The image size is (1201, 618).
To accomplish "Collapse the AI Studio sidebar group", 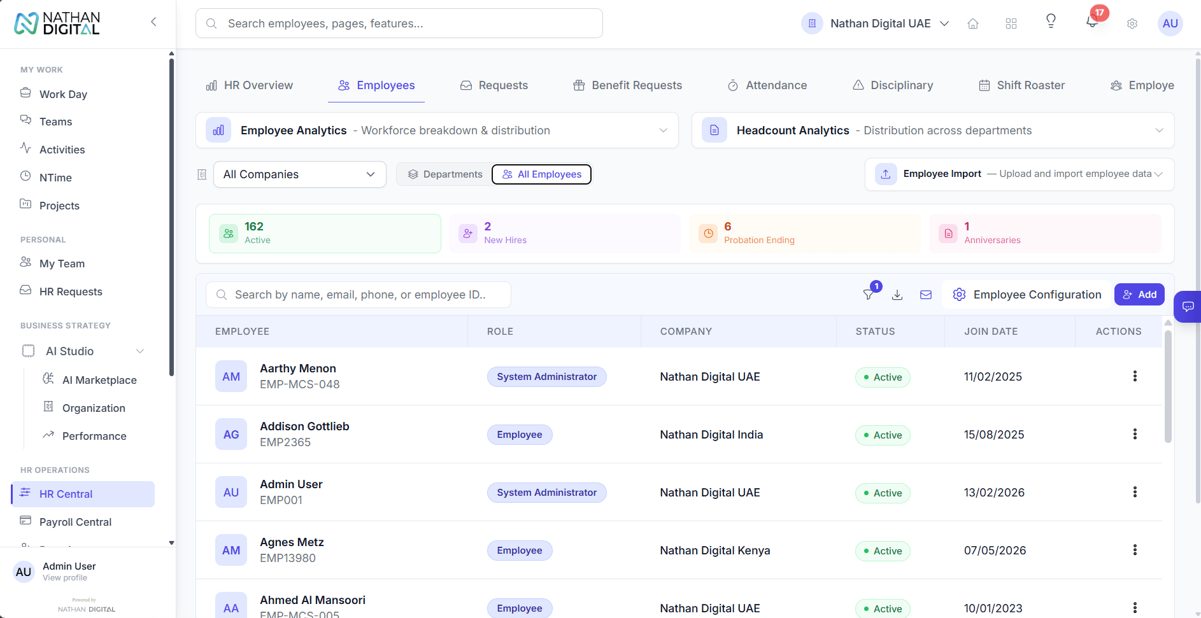I will (x=140, y=351).
